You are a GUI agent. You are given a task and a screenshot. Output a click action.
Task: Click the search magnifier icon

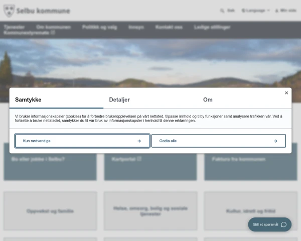(222, 11)
